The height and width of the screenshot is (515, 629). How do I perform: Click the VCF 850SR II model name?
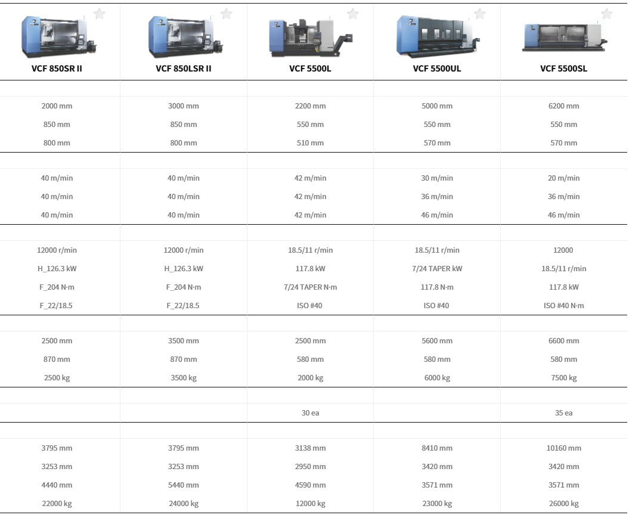(x=57, y=69)
